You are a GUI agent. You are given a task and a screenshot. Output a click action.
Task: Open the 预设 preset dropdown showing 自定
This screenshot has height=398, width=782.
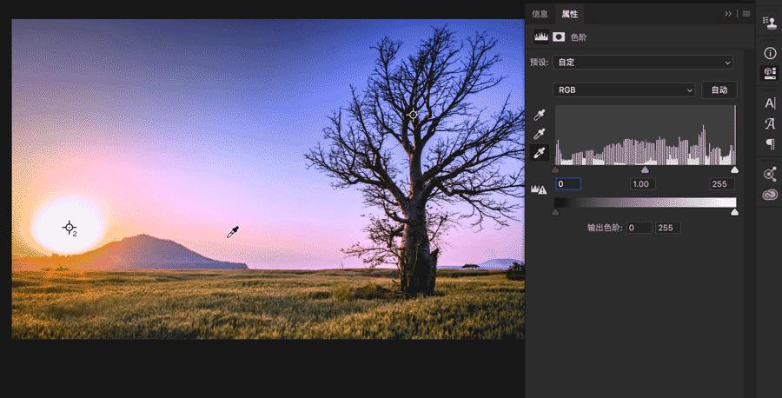643,63
